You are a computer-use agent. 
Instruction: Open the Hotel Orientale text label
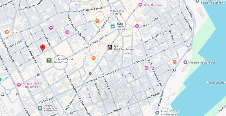click(153, 5)
